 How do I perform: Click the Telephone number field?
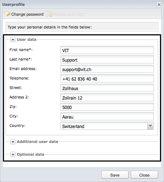(107, 78)
